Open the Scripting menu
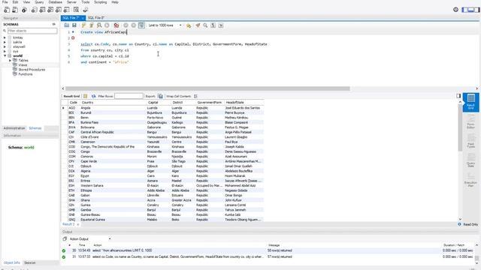 coord(100,2)
